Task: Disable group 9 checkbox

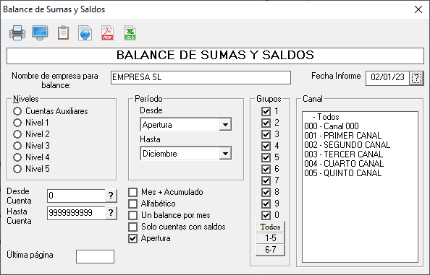Action: (266, 204)
